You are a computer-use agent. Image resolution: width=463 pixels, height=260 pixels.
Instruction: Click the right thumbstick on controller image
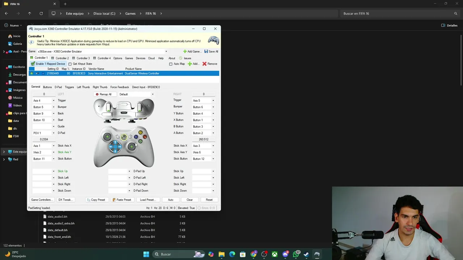coord(131,147)
